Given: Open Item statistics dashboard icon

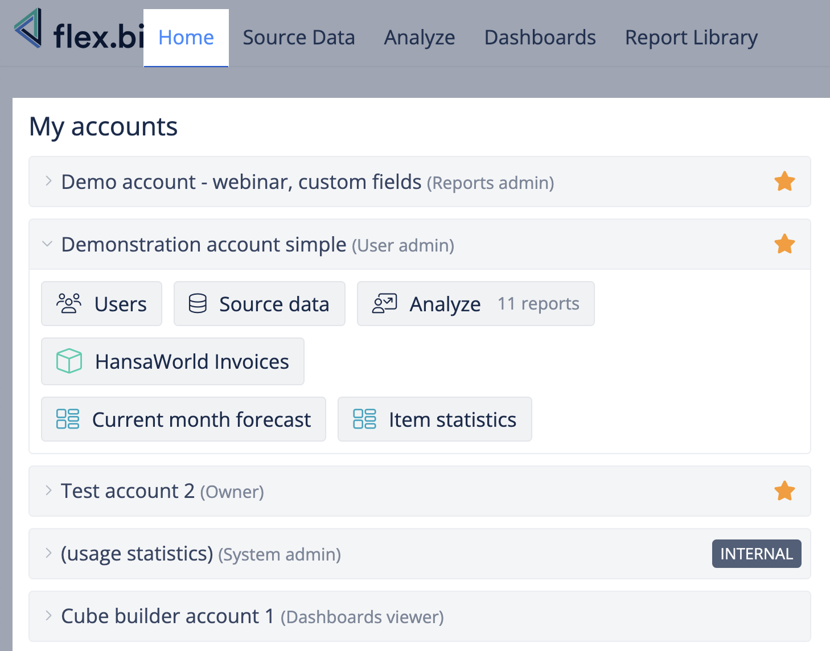Looking at the screenshot, I should click(364, 419).
